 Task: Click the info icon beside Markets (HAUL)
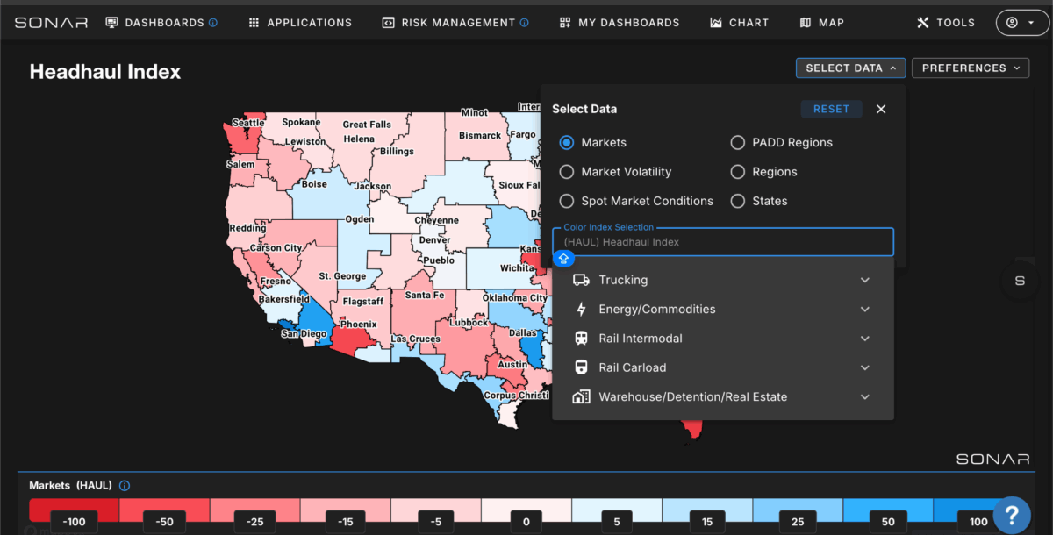point(125,485)
